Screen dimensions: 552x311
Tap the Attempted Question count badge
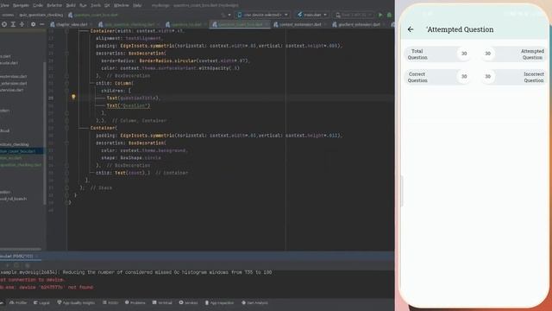(x=487, y=54)
